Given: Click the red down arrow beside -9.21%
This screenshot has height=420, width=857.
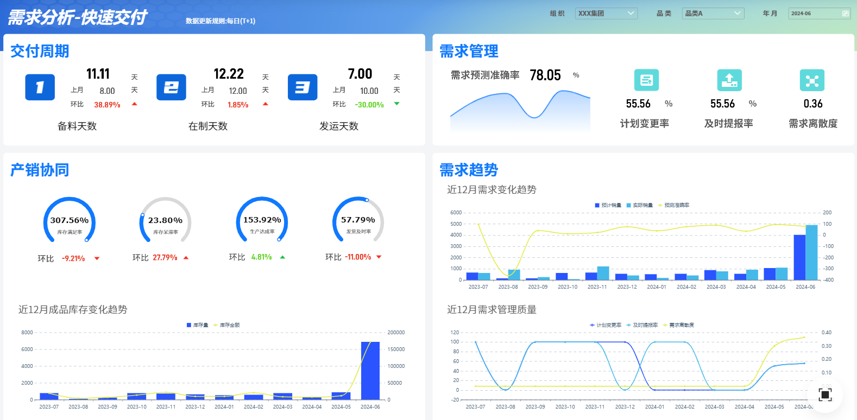Looking at the screenshot, I should pyautogui.click(x=97, y=259).
